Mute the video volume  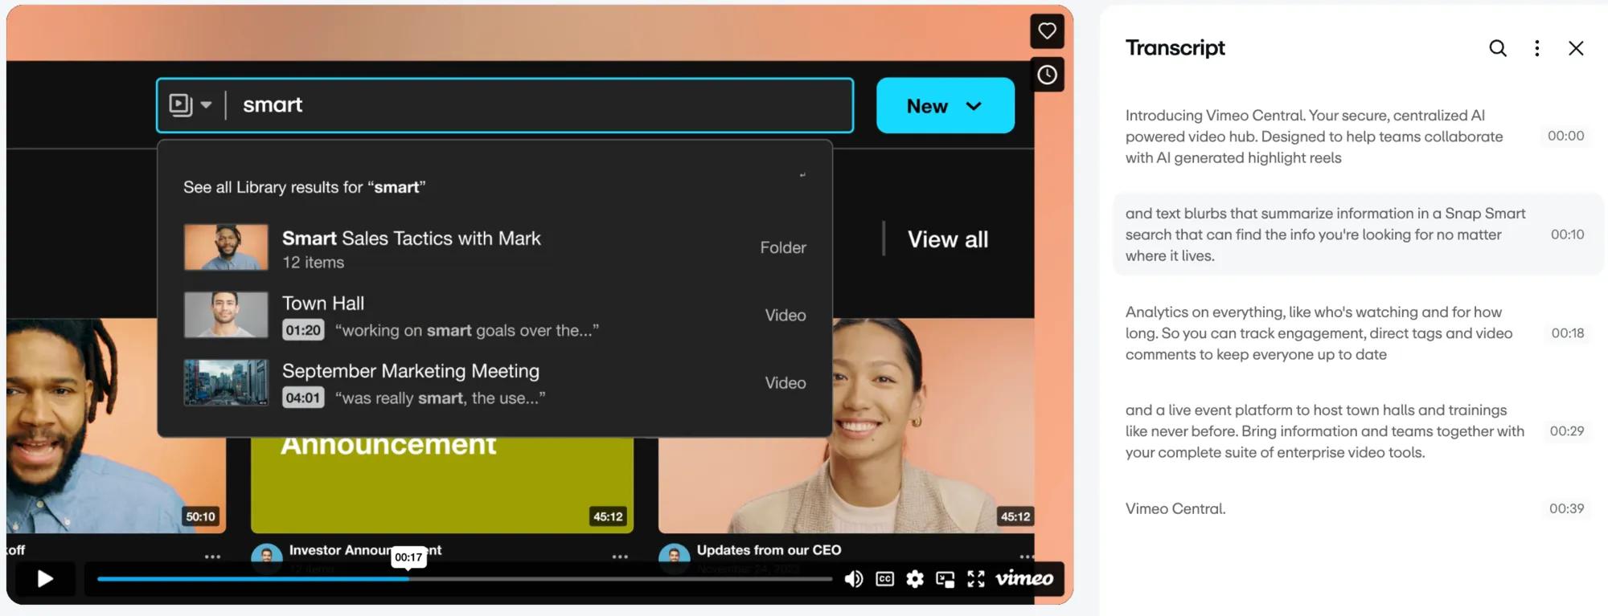[x=853, y=579]
